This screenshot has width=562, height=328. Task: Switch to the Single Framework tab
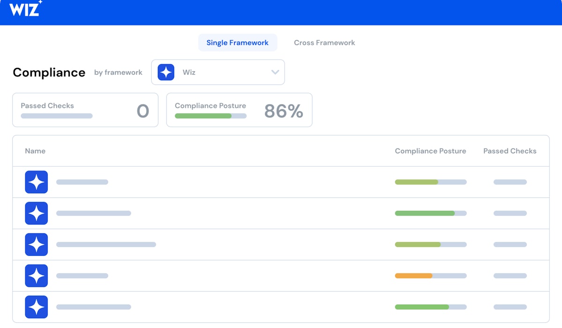coord(237,43)
